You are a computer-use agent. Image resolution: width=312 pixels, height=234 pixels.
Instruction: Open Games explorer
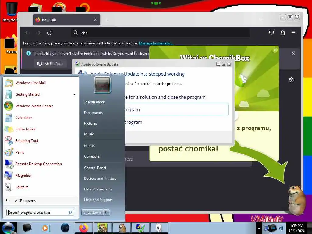90,145
